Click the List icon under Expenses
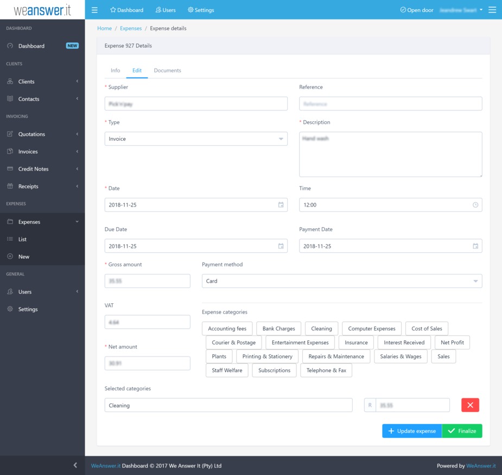This screenshot has width=502, height=475. [x=10, y=239]
